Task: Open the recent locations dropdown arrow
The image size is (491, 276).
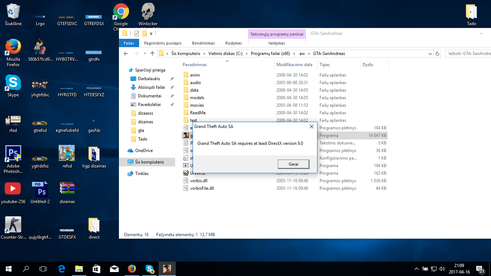Action: (146, 54)
